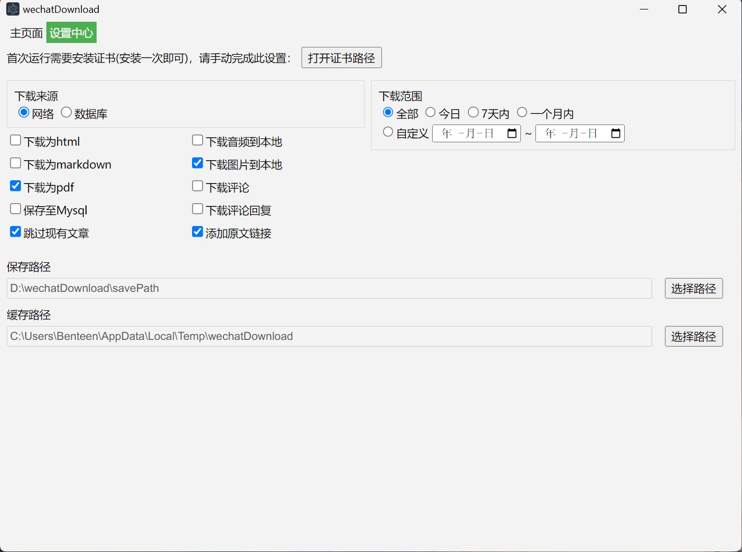Select 7天内 download range
The height and width of the screenshot is (552, 742).
473,112
